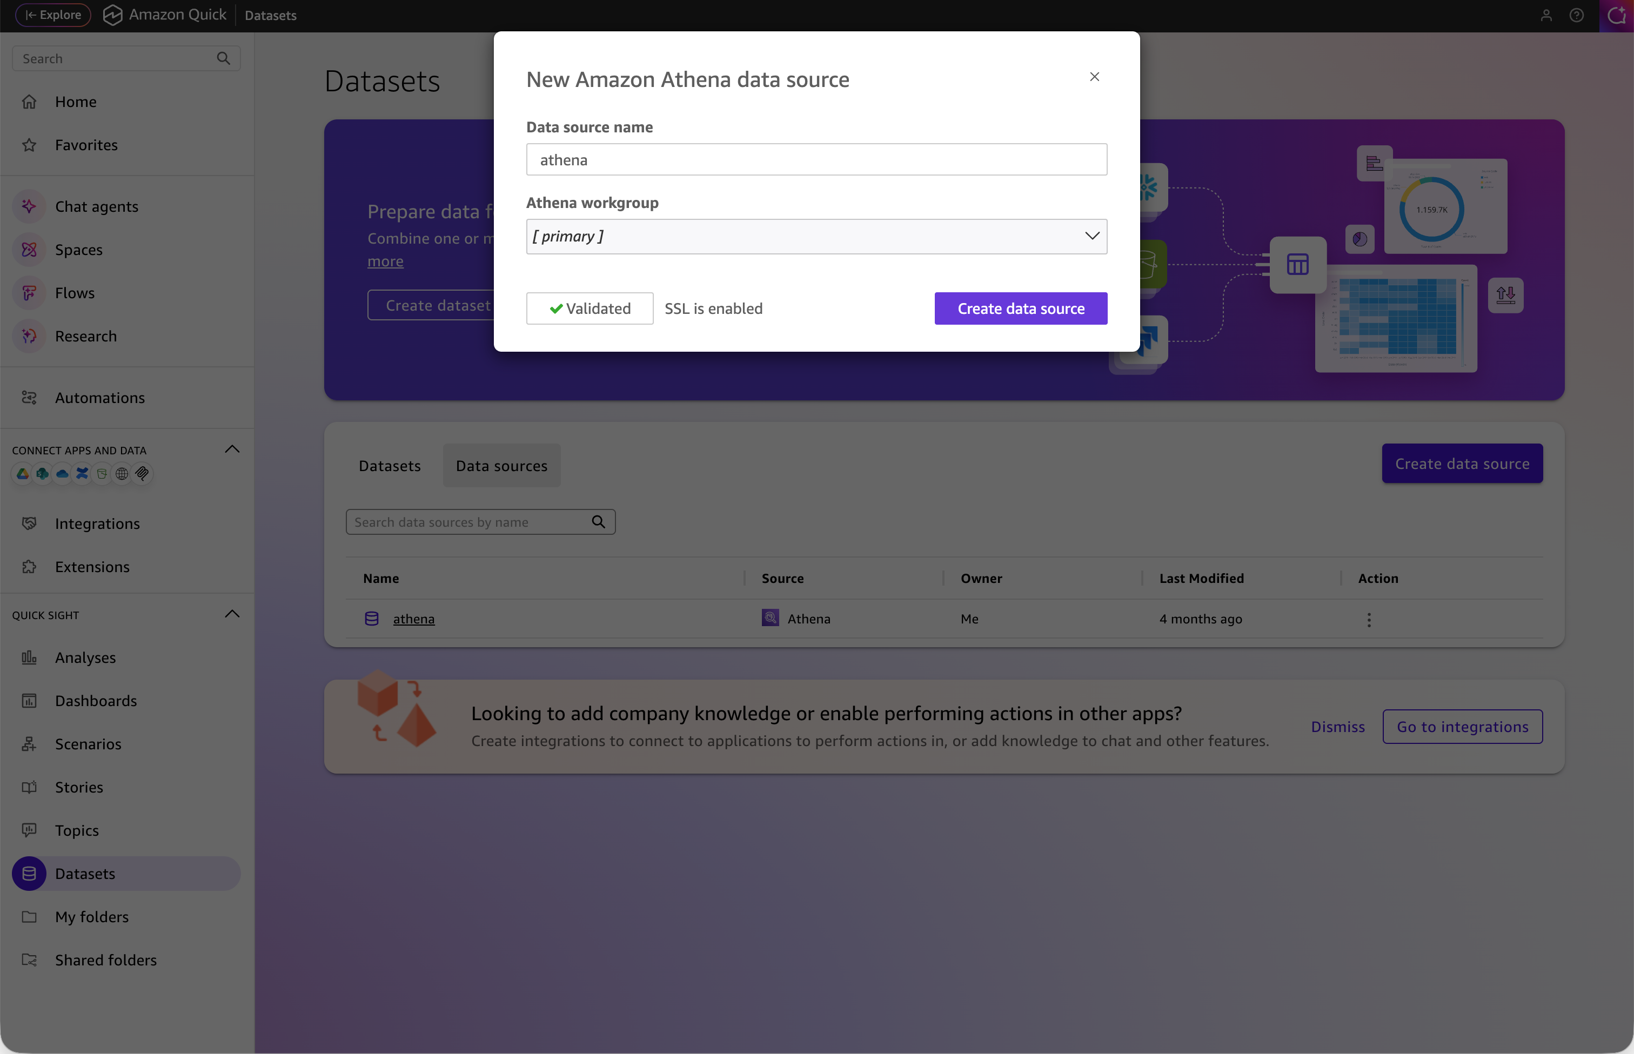Open the athena data source link

[413, 619]
